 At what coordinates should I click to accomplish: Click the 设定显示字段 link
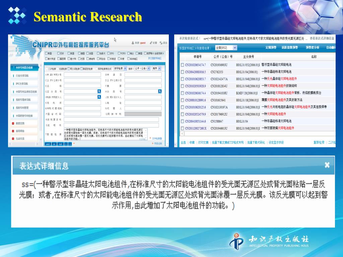coord(276,143)
